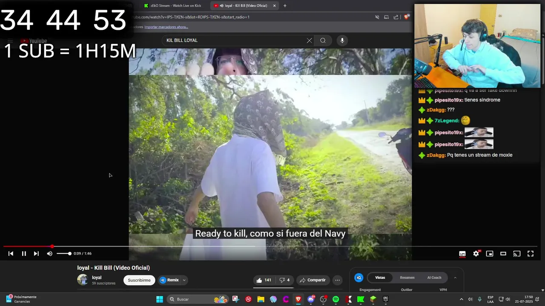
Task: Open the Próximamente Ganancias widget
Action: pyautogui.click(x=21, y=299)
